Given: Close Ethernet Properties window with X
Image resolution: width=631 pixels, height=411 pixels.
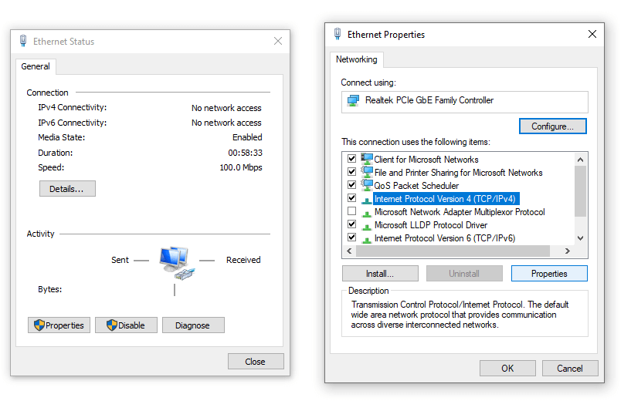Looking at the screenshot, I should click(x=592, y=34).
